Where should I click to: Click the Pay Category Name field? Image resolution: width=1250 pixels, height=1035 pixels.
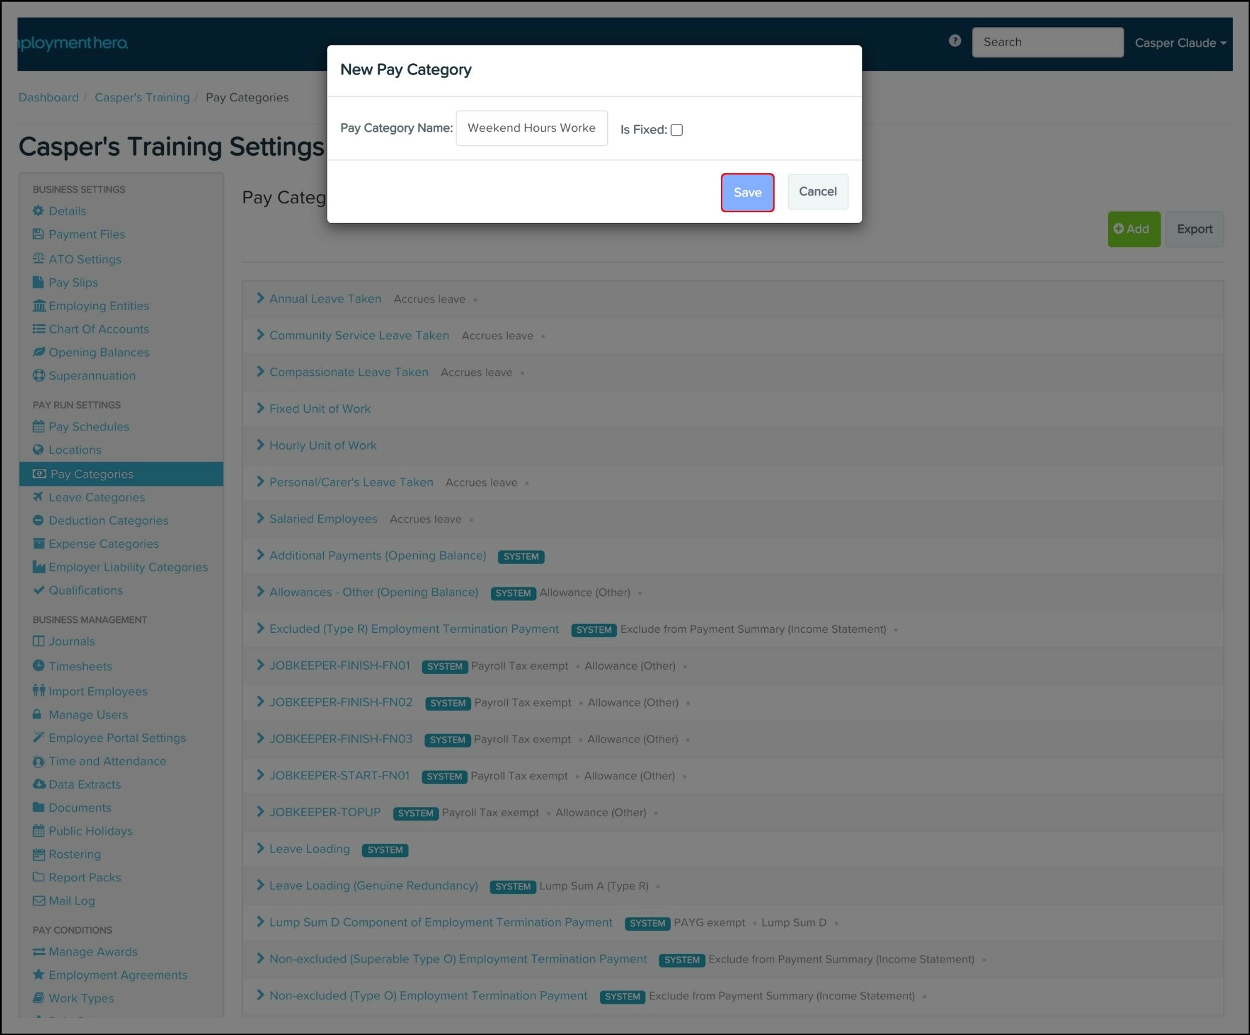pyautogui.click(x=531, y=128)
